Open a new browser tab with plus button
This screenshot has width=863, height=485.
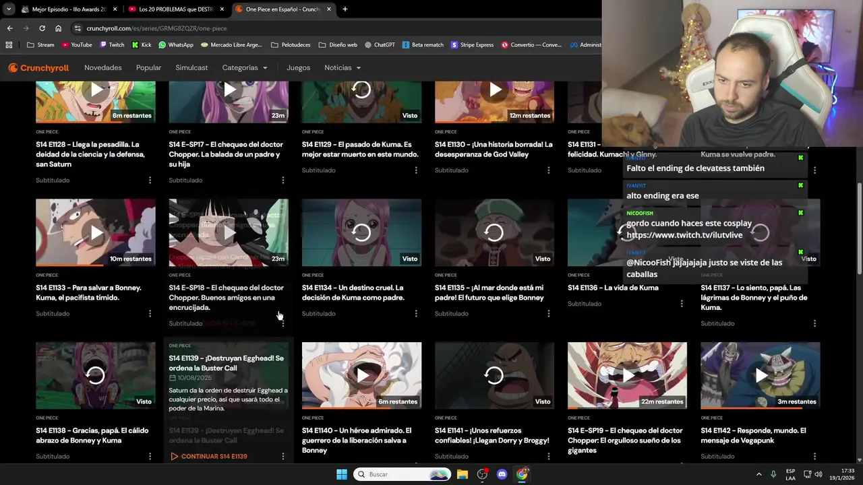pyautogui.click(x=345, y=9)
